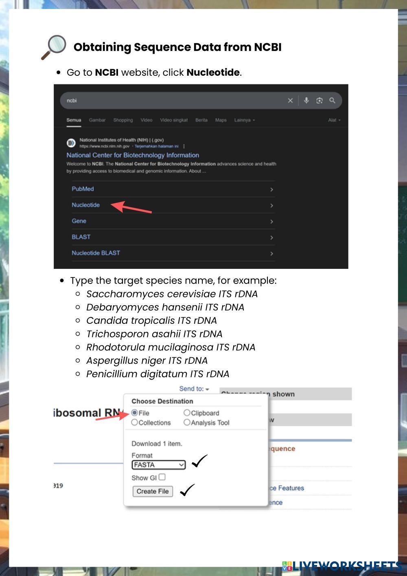Open the FASTA format dropdown
The width and height of the screenshot is (407, 576).
point(159,465)
